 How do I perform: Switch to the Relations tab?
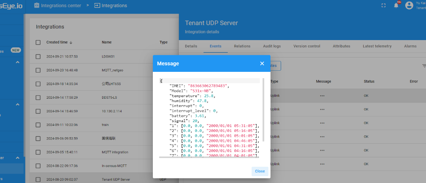tap(242, 46)
